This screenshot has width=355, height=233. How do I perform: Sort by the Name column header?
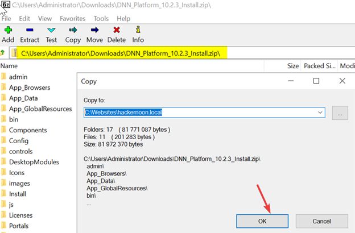click(x=9, y=66)
